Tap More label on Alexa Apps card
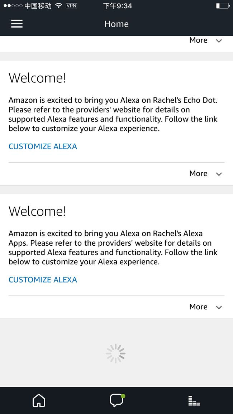Screen dimensions: 233x414 [x=198, y=307]
